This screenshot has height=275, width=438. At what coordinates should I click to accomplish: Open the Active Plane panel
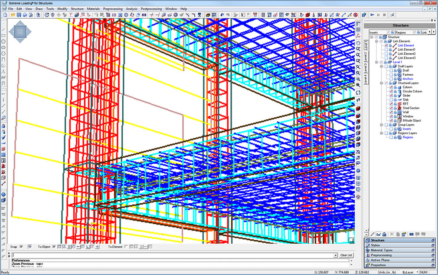pos(400,260)
